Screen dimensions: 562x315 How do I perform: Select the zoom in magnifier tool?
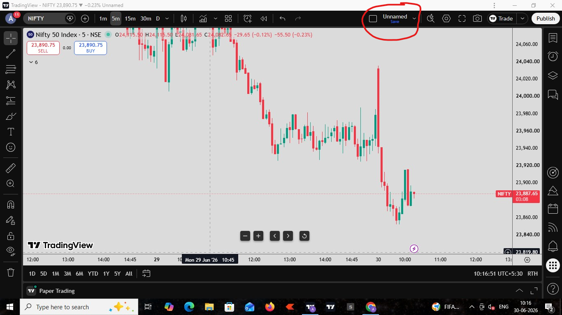pyautogui.click(x=11, y=183)
